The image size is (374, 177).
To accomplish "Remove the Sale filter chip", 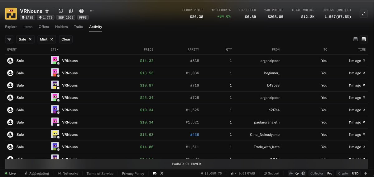I will pos(30,39).
